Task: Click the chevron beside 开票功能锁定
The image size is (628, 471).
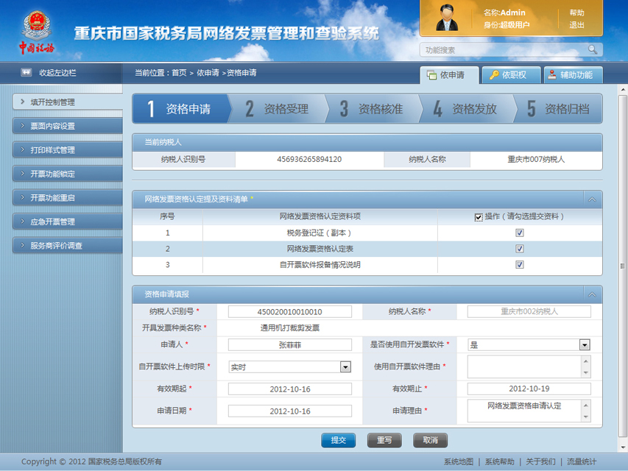Action: (23, 174)
